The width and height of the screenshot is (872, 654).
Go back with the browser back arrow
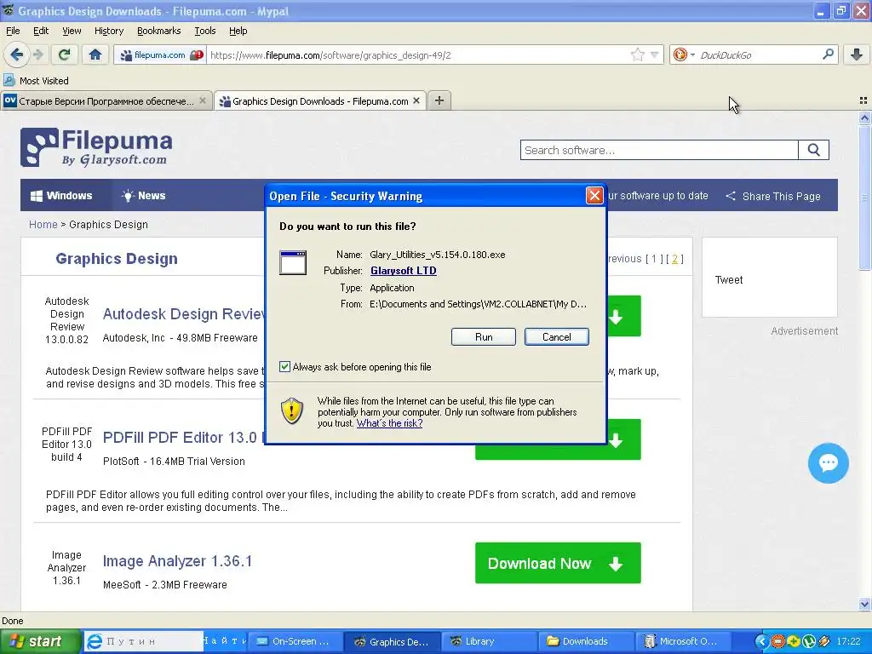click(17, 54)
